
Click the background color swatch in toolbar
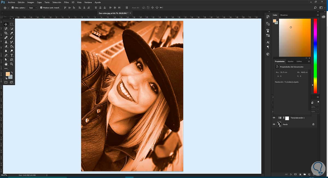pos(11,77)
